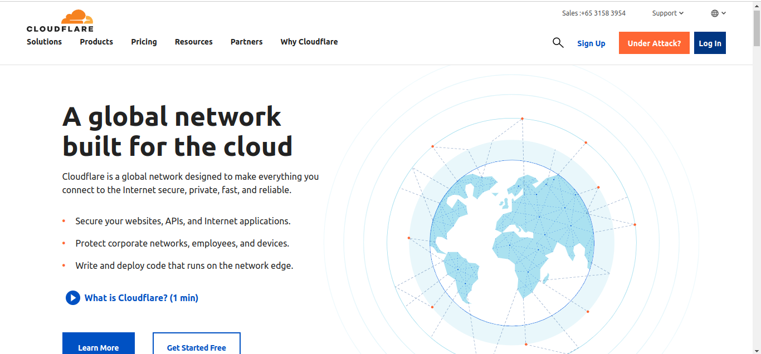Expand the Support dropdown
Image resolution: width=761 pixels, height=354 pixels.
[667, 13]
